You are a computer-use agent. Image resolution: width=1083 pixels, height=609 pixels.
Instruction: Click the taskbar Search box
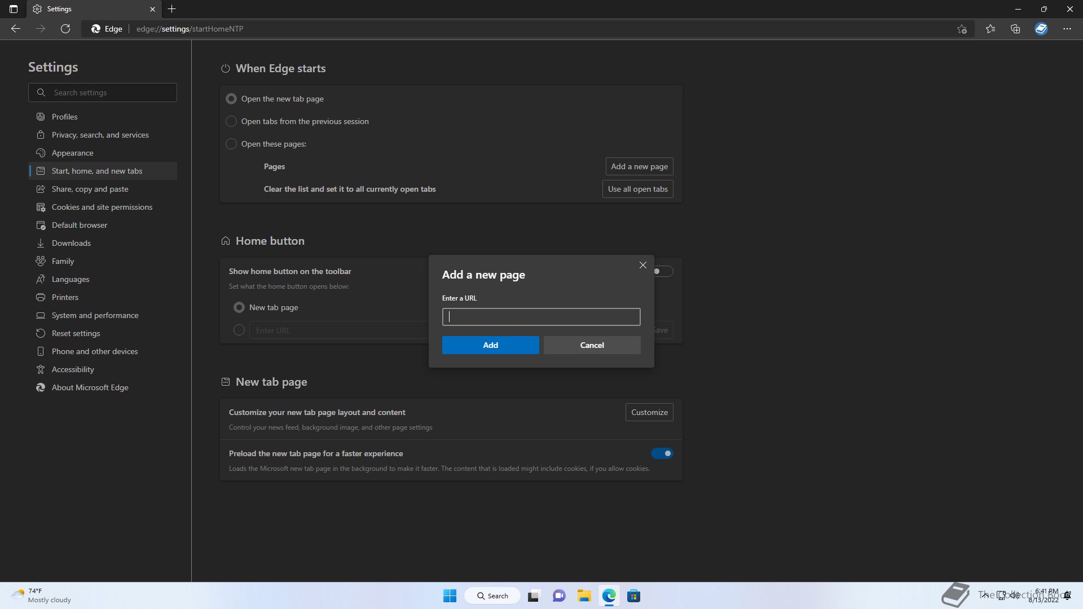click(492, 596)
